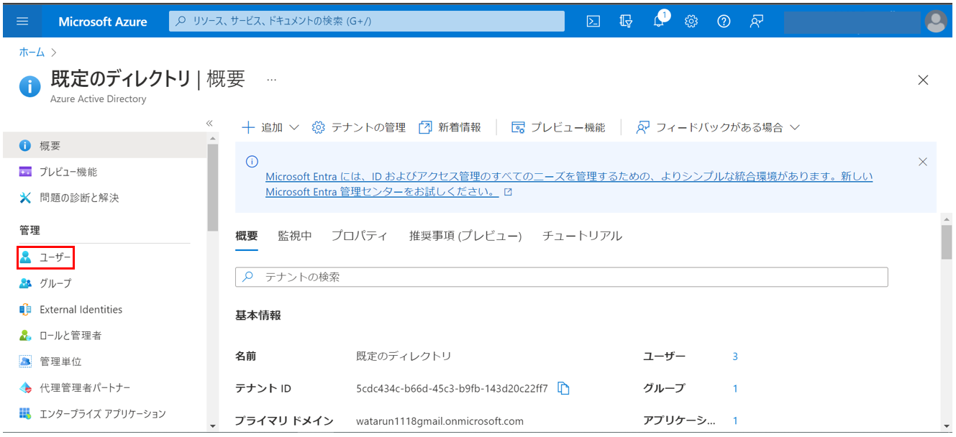Screen dimensions: 956x437
Task: Open the help and support pane
Action: coord(723,21)
